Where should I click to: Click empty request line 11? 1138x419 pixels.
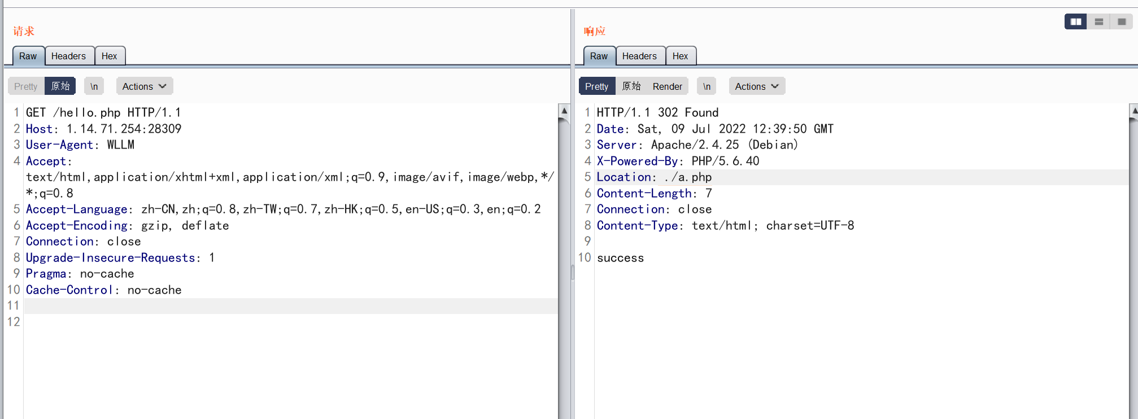[x=290, y=305]
